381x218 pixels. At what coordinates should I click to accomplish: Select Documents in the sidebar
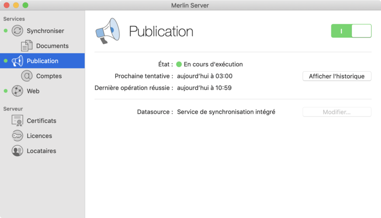[x=52, y=46]
